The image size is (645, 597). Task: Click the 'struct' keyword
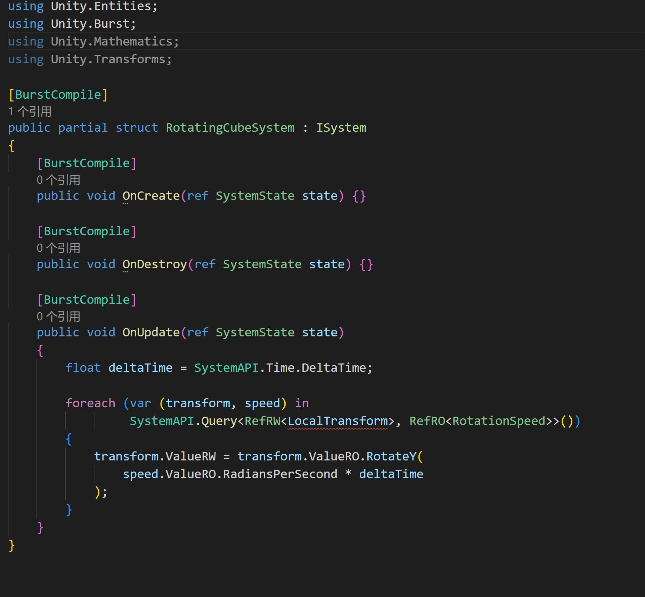137,128
